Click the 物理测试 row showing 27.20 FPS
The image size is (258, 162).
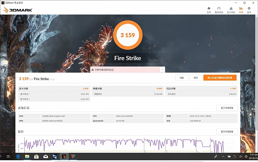(128, 94)
